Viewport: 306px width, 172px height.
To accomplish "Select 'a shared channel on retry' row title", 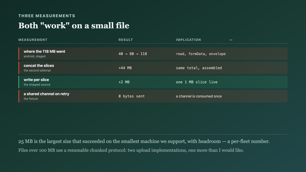I will 46,94.
